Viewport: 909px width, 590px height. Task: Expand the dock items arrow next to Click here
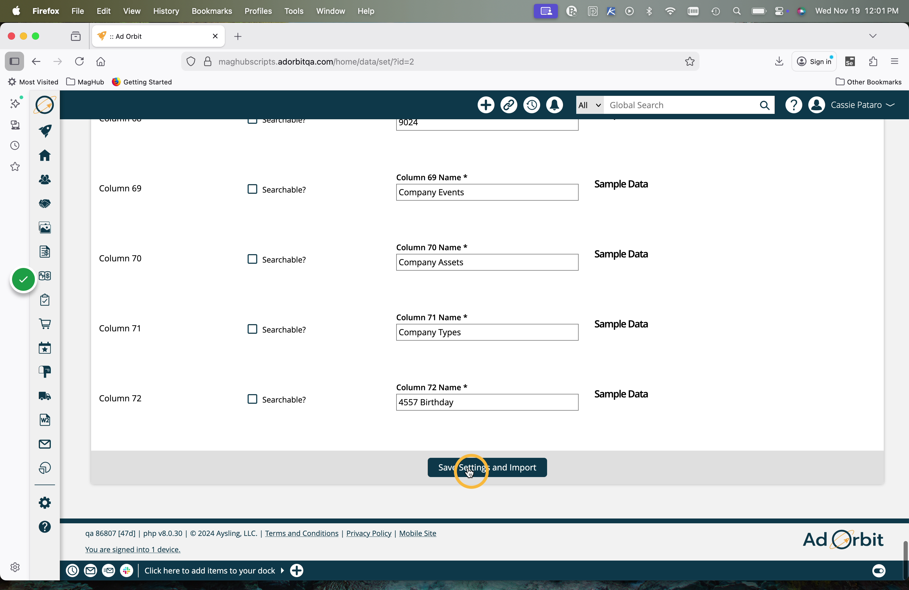coord(282,570)
